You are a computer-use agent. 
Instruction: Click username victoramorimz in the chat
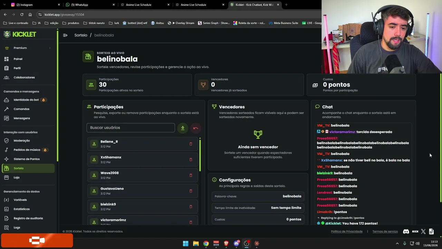(x=342, y=132)
